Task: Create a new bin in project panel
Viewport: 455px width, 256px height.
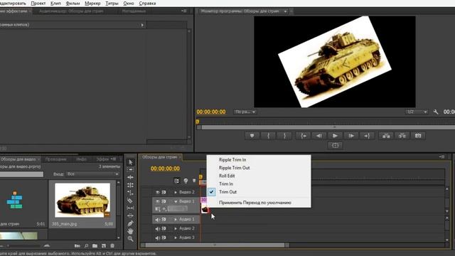Action: [x=95, y=246]
